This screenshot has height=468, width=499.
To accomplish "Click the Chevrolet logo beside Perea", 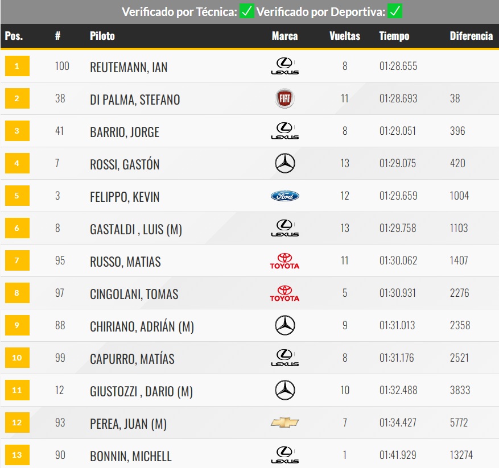I will [x=284, y=423].
